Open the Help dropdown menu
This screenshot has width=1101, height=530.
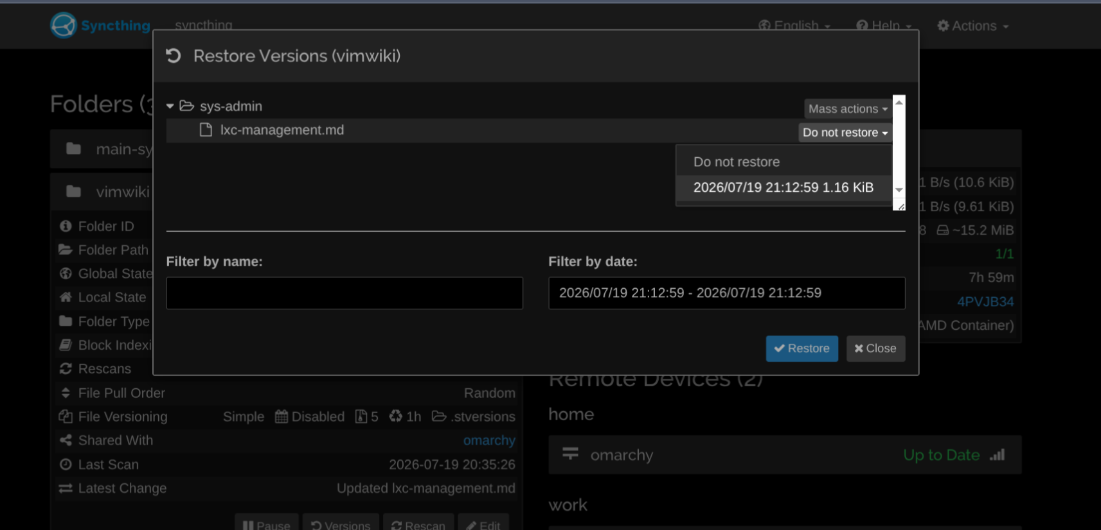[884, 26]
